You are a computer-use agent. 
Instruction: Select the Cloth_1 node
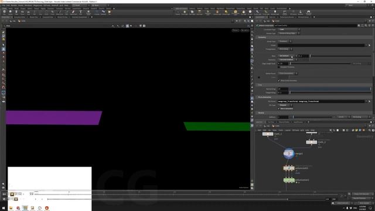[268, 134]
